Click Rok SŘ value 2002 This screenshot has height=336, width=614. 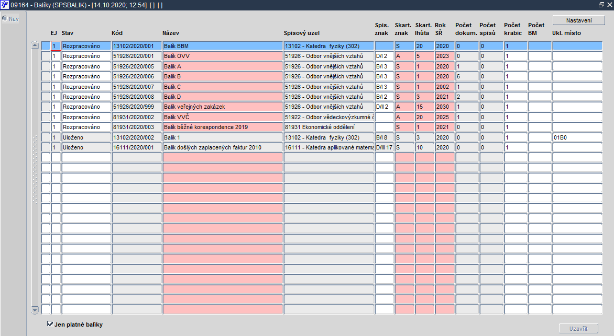444,86
